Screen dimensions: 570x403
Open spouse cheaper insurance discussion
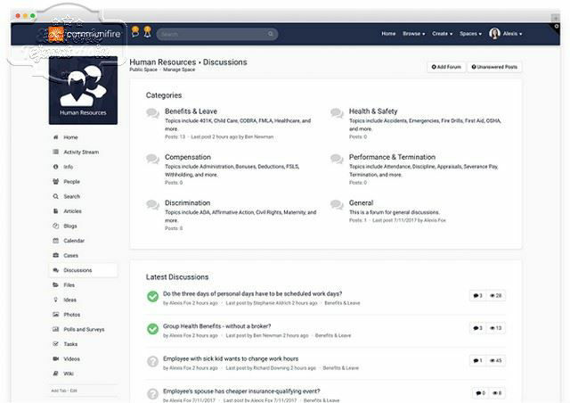[241, 391]
